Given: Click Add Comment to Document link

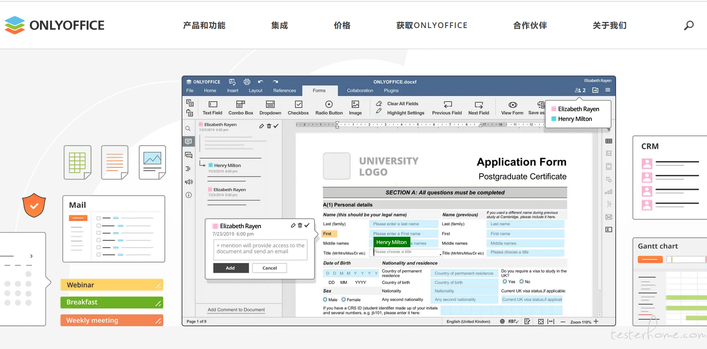Looking at the screenshot, I should click(x=236, y=310).
